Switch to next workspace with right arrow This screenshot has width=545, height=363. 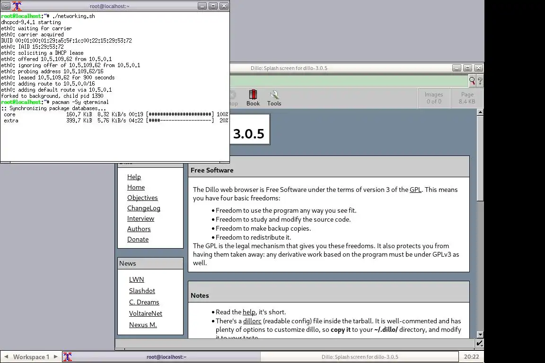(x=56, y=357)
